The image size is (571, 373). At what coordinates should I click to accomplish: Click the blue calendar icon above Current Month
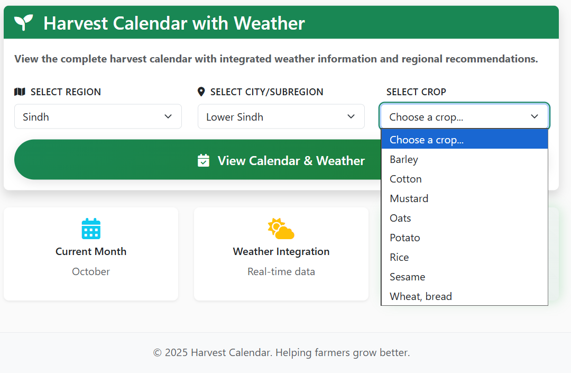coord(91,229)
